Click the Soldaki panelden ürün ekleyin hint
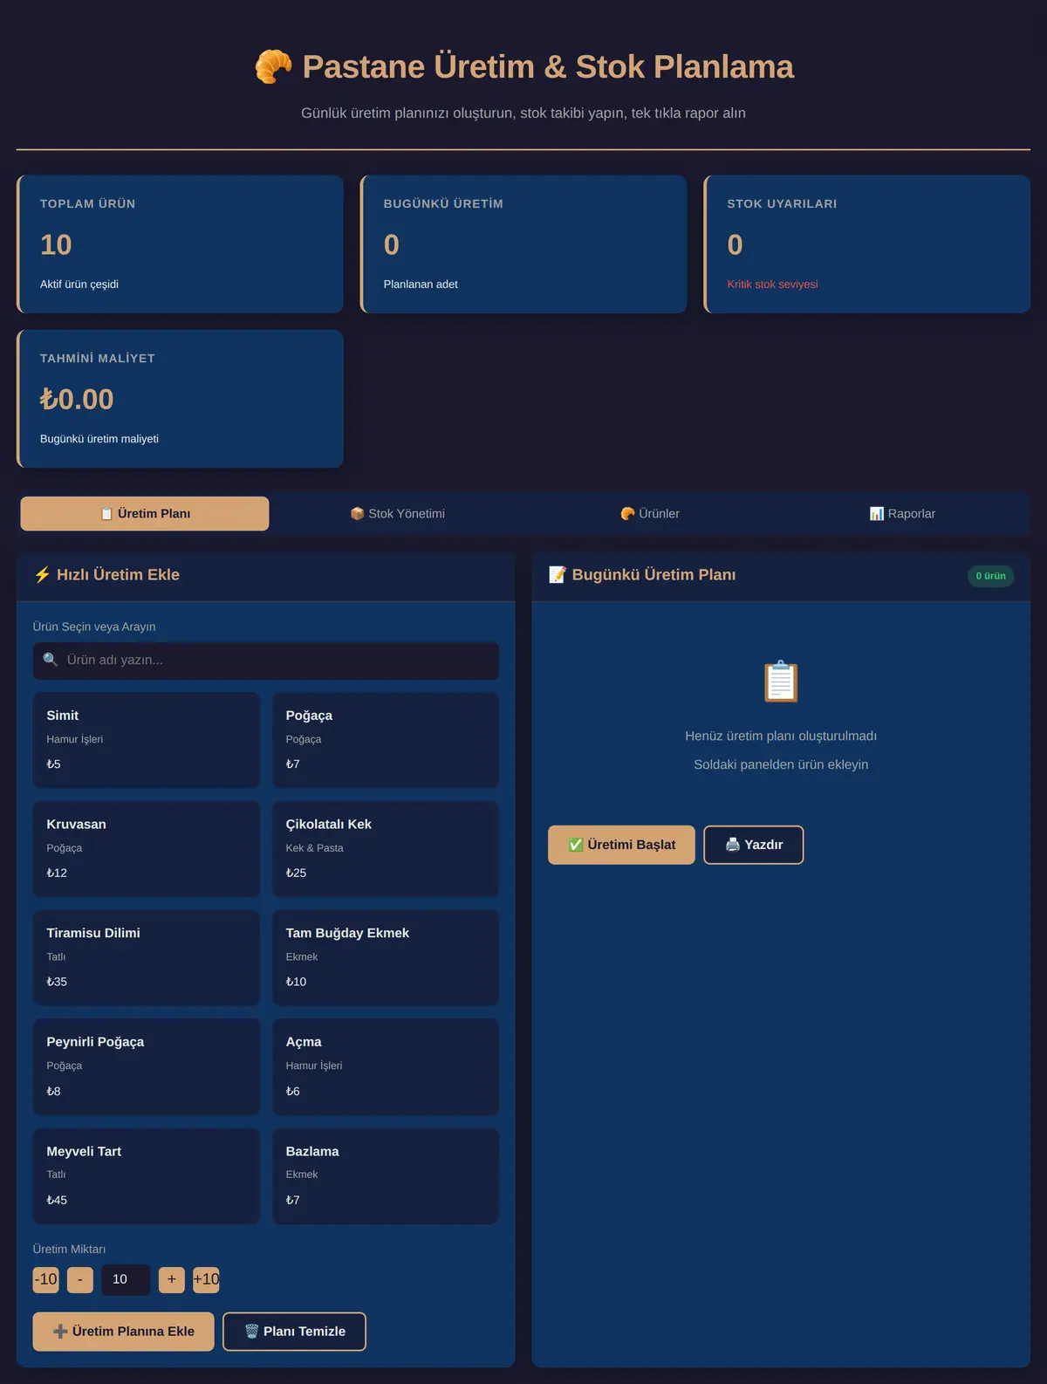Viewport: 1047px width, 1384px height. (x=781, y=764)
